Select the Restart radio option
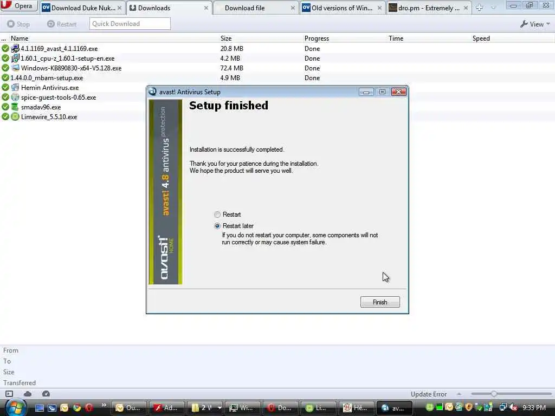This screenshot has height=416, width=555. pyautogui.click(x=217, y=214)
